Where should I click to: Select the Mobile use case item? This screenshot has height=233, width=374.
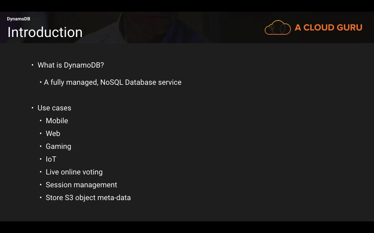click(57, 121)
